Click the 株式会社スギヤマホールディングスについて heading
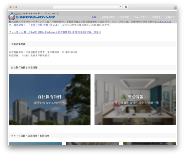The width and height of the screenshot is (185, 156). pyautogui.click(x=35, y=14)
